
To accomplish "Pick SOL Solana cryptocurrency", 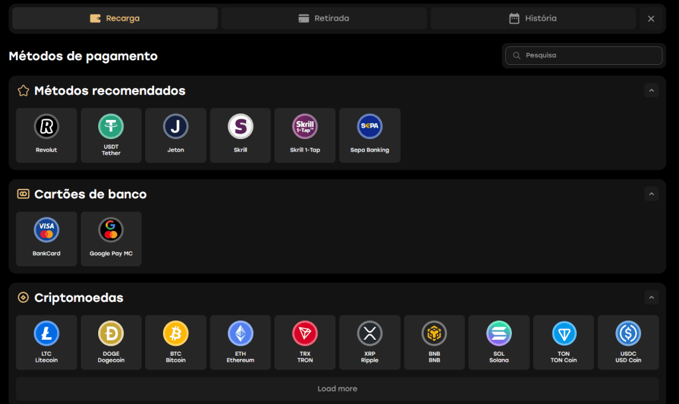I will [x=499, y=342].
